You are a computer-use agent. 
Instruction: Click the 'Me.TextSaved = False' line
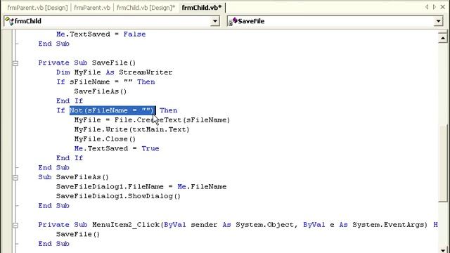(x=101, y=34)
